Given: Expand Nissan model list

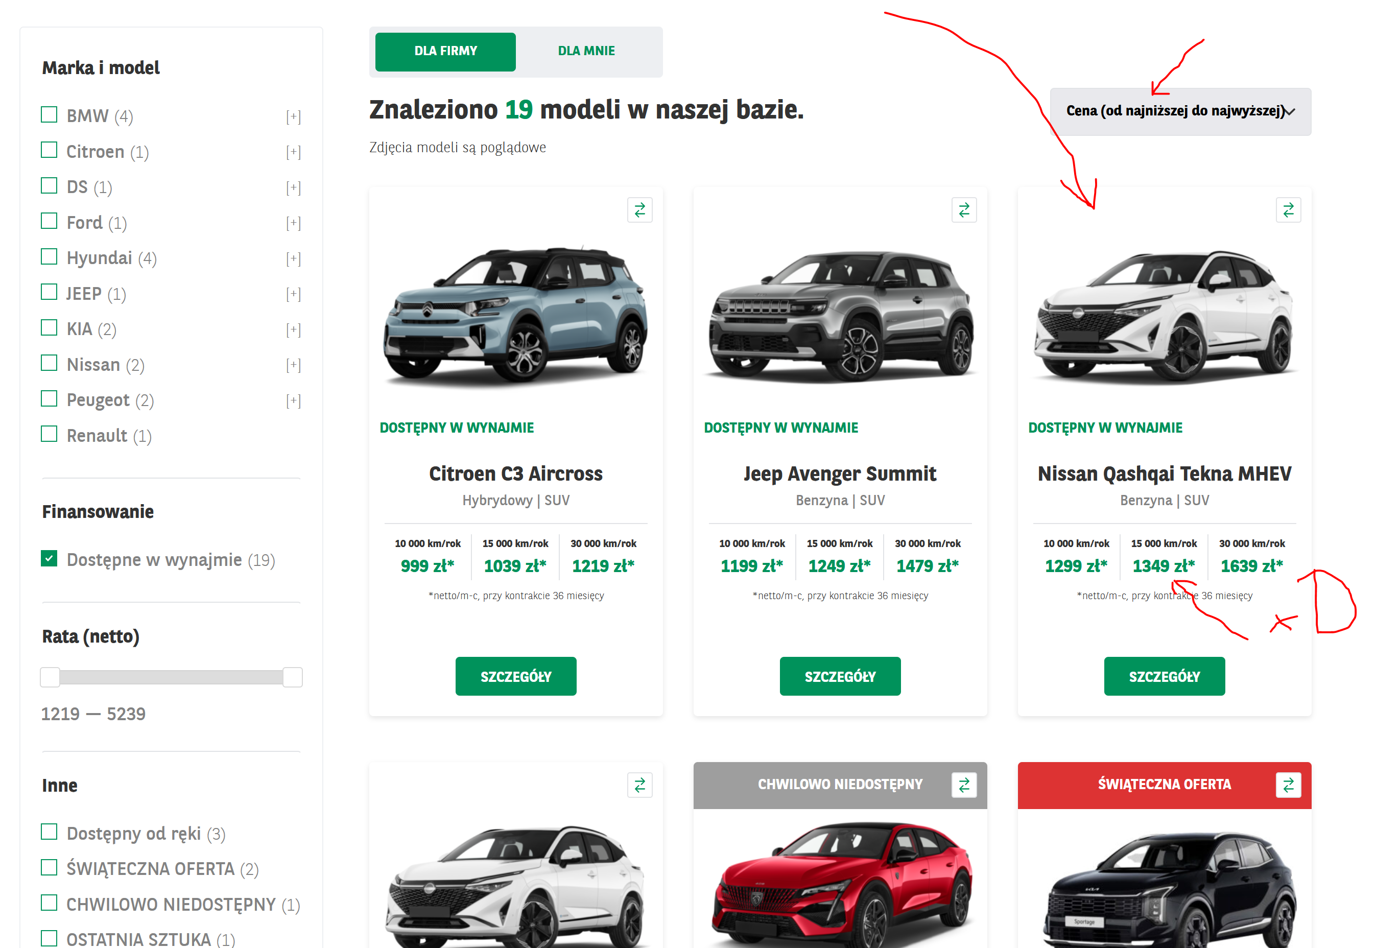Looking at the screenshot, I should click(293, 365).
